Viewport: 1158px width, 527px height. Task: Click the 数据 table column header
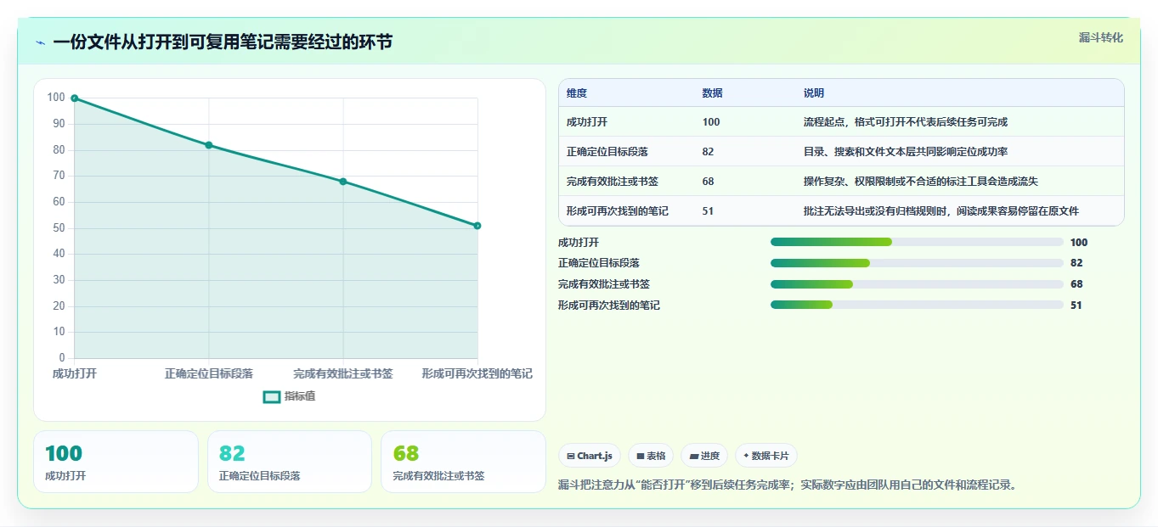pyautogui.click(x=713, y=93)
